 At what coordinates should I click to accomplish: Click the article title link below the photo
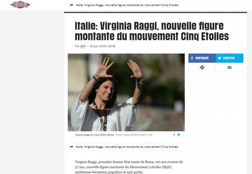[x=127, y=147]
